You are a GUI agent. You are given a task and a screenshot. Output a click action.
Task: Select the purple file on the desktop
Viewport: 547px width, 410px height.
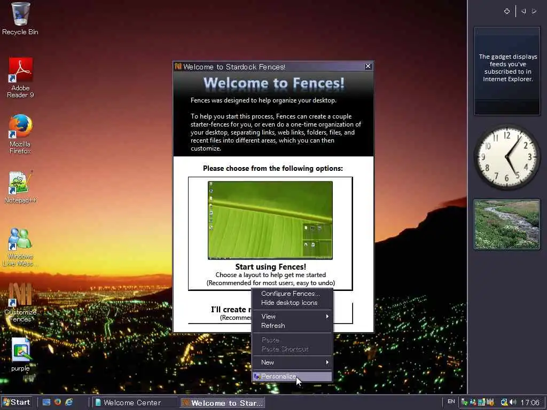click(x=20, y=354)
